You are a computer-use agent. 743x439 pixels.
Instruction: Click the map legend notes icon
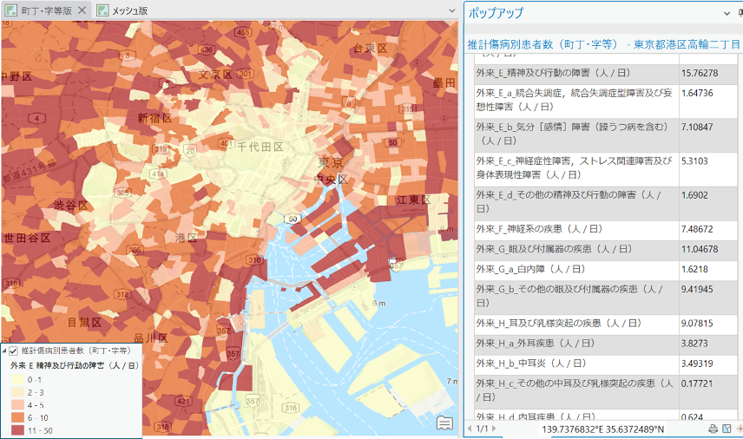click(445, 423)
